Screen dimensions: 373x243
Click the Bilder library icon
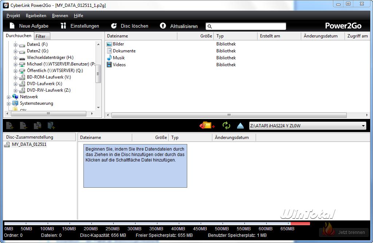pyautogui.click(x=109, y=44)
